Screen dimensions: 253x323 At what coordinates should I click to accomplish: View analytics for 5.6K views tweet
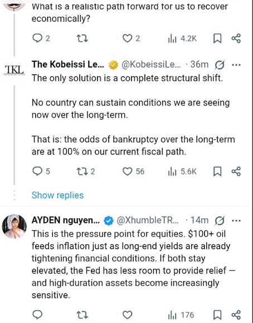click(x=182, y=172)
